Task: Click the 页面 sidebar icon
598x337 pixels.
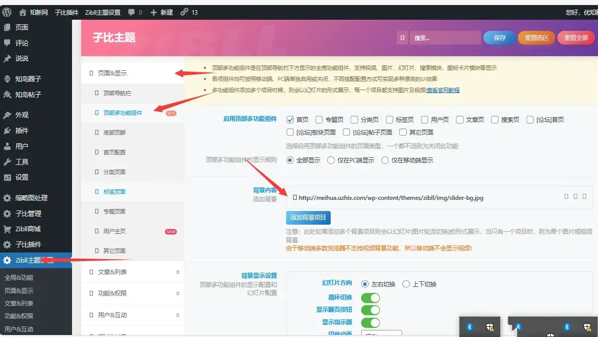Action: (7, 27)
